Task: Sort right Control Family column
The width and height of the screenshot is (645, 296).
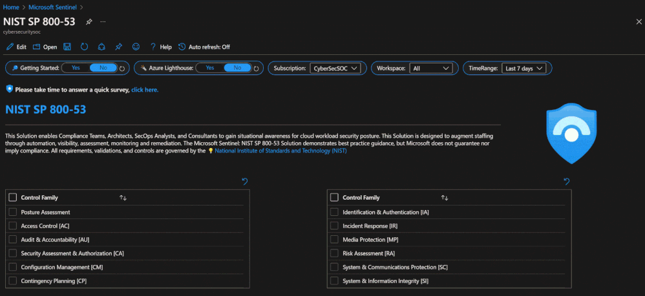Action: [445, 198]
